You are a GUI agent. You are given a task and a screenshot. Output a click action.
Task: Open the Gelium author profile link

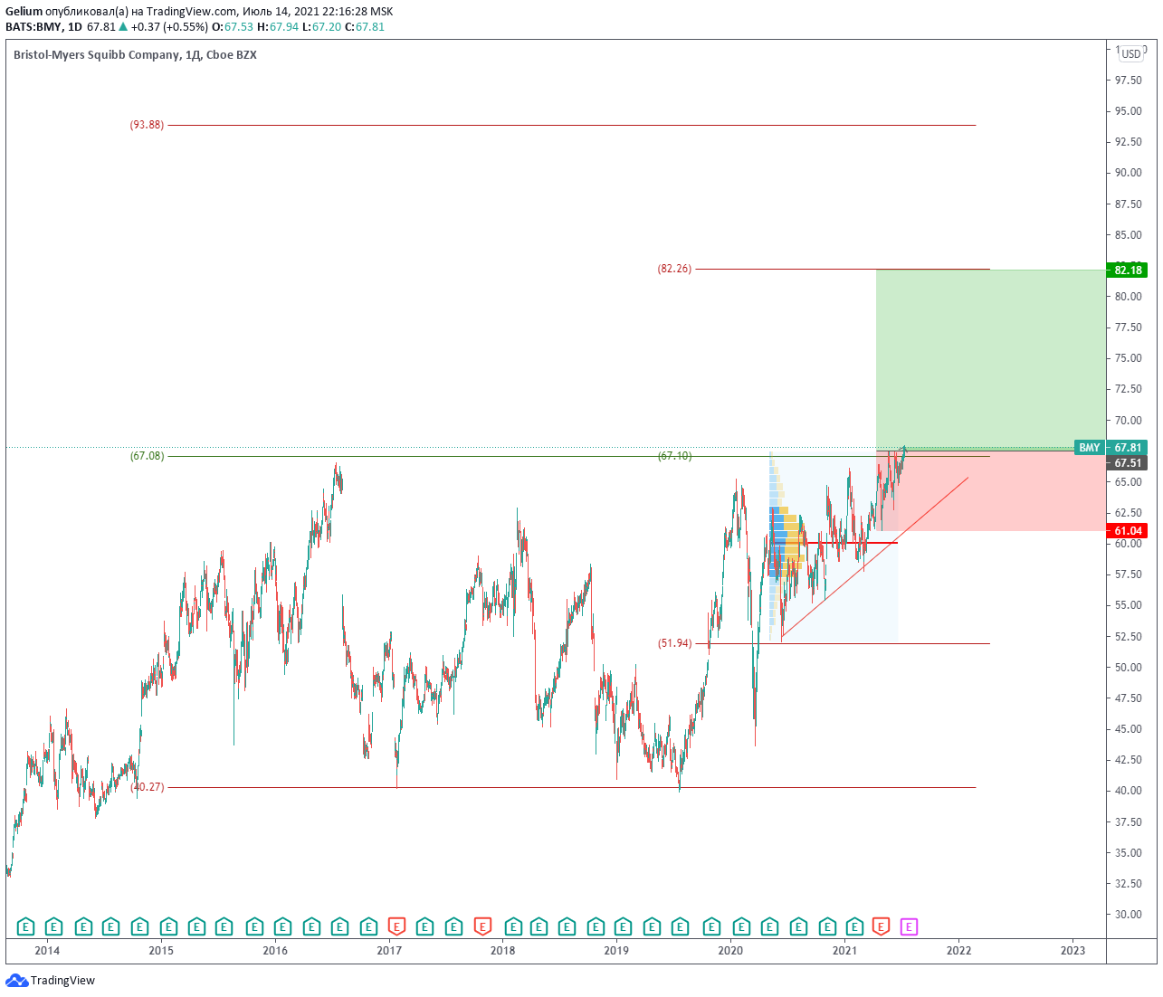(24, 12)
